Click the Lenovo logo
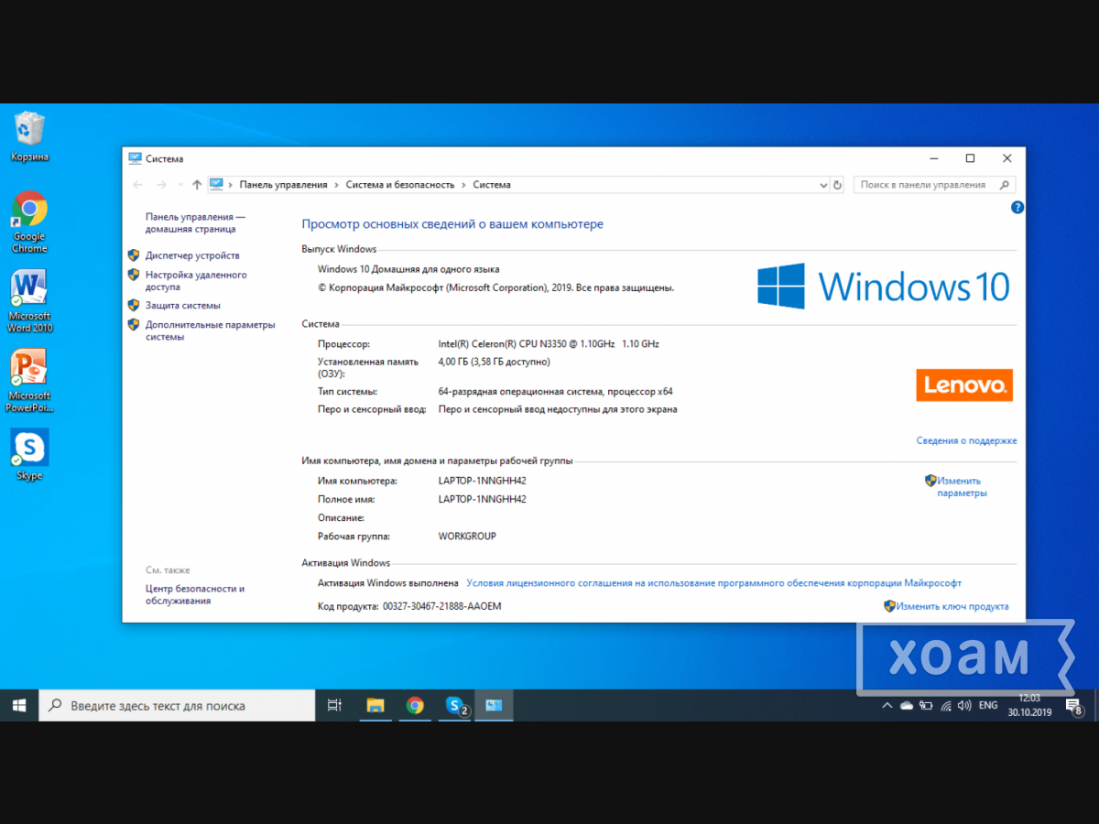Screen dimensions: 1099x824 [x=964, y=385]
